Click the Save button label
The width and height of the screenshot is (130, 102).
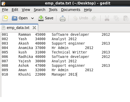click(49, 18)
